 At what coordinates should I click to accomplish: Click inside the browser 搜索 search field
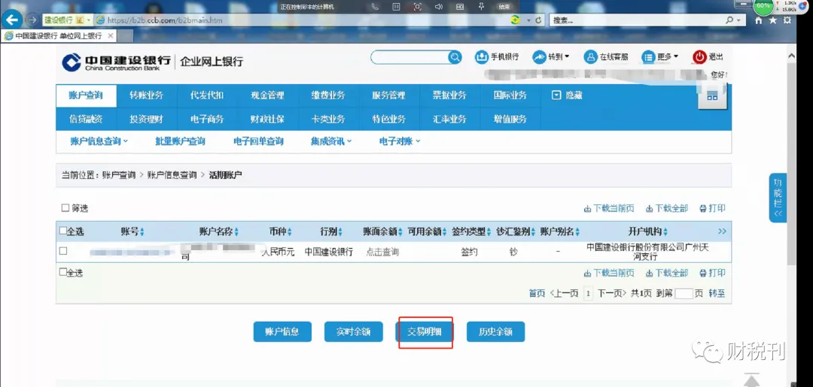tap(635, 20)
